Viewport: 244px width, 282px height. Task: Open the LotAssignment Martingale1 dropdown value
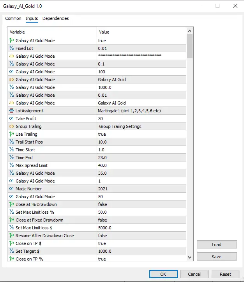[x=141, y=111]
